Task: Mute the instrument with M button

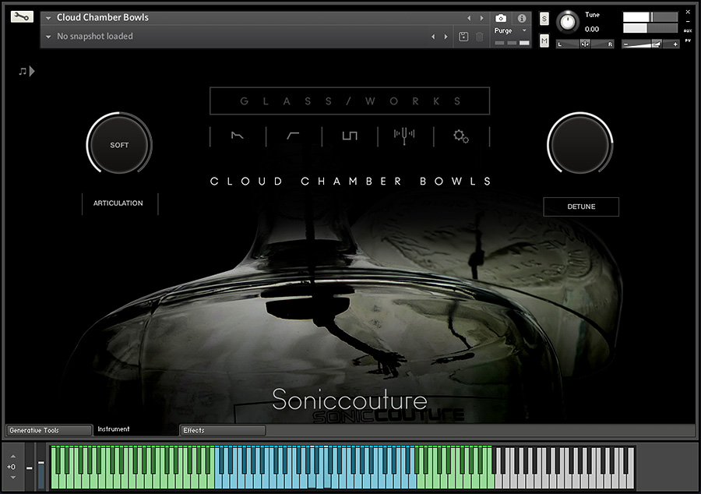Action: click(x=544, y=41)
